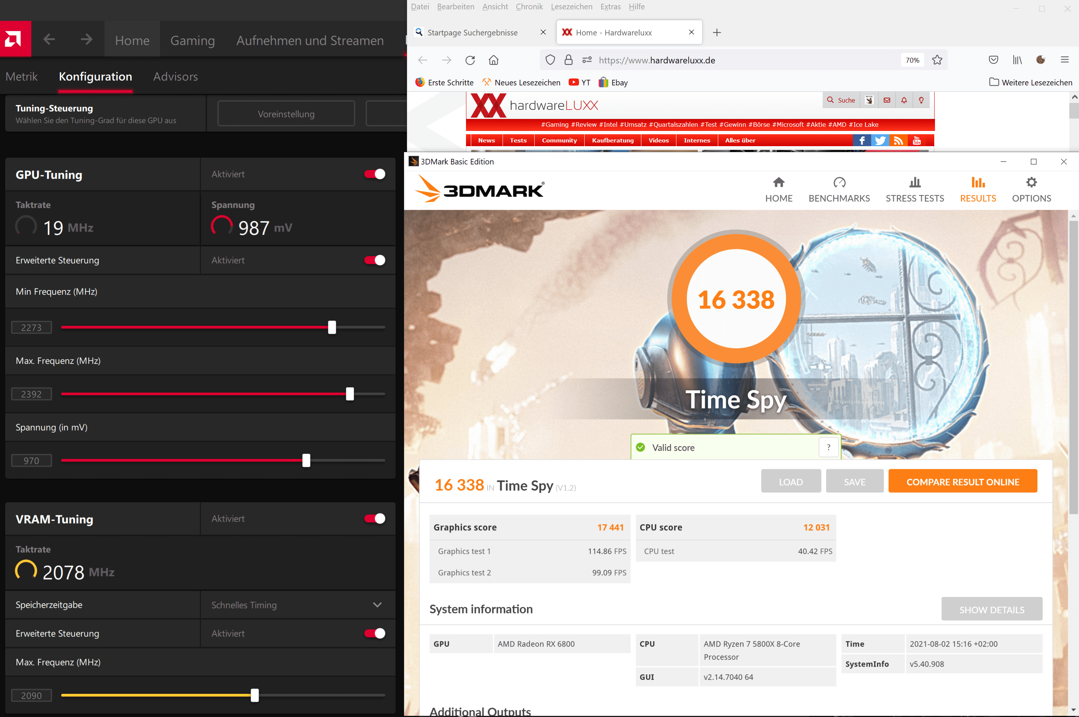The height and width of the screenshot is (717, 1079).
Task: Go forward in AMD Radeon Software
Action: coord(87,40)
